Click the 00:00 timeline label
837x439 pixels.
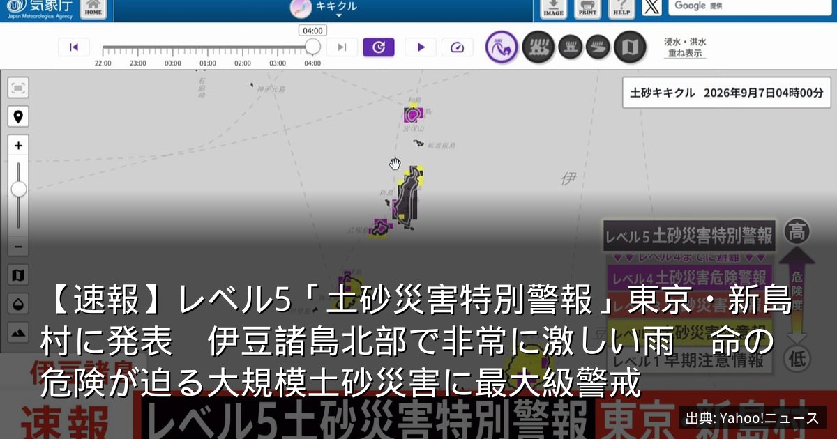pos(173,63)
